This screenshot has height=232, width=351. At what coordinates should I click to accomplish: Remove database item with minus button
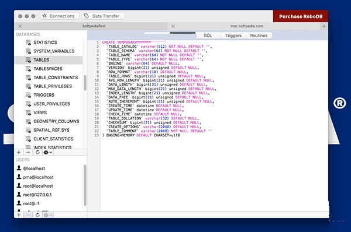pyautogui.click(x=28, y=152)
